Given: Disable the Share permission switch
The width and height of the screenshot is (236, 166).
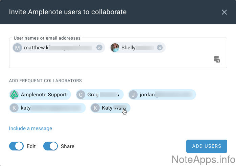Looking at the screenshot, I should [x=50, y=146].
